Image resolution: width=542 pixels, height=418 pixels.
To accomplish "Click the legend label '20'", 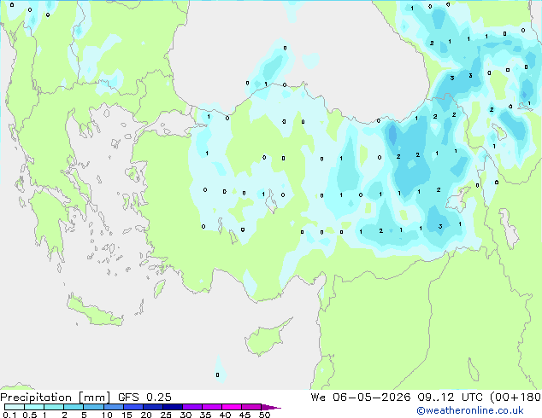I will pyautogui.click(x=146, y=415).
